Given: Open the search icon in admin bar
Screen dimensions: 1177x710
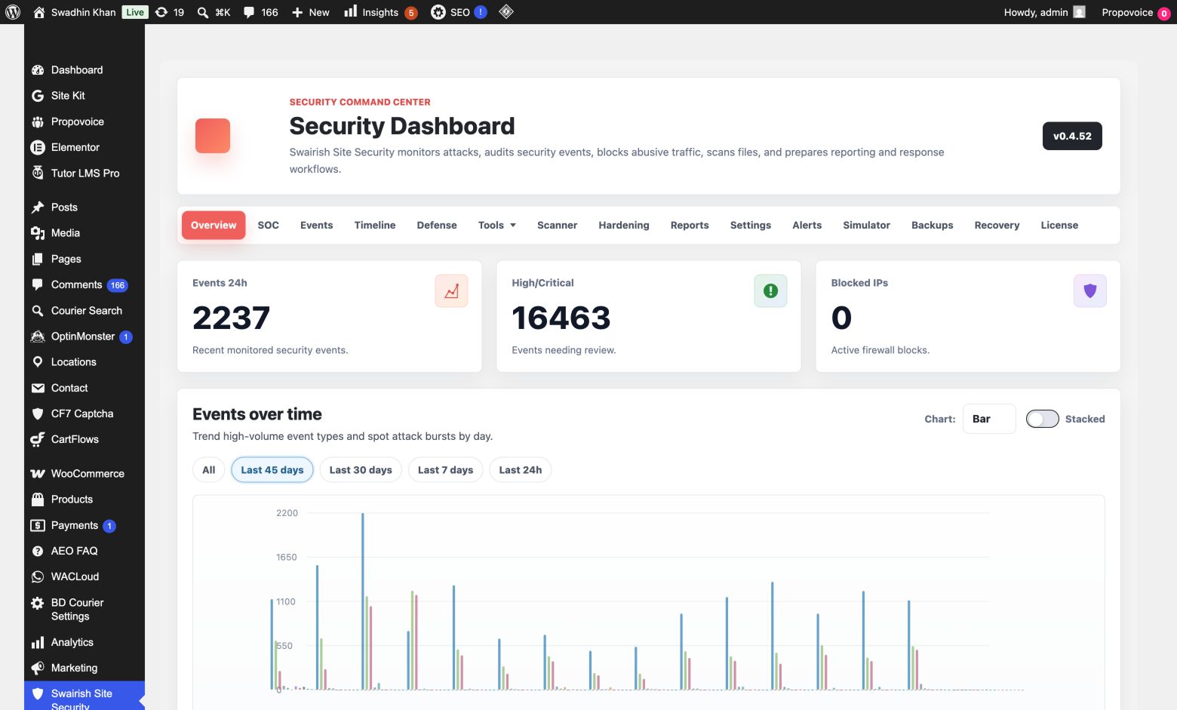Looking at the screenshot, I should tap(203, 12).
